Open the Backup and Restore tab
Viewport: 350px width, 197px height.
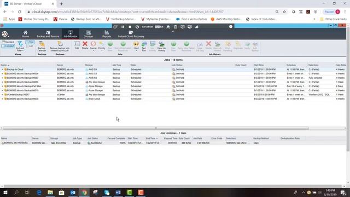coord(48,34)
